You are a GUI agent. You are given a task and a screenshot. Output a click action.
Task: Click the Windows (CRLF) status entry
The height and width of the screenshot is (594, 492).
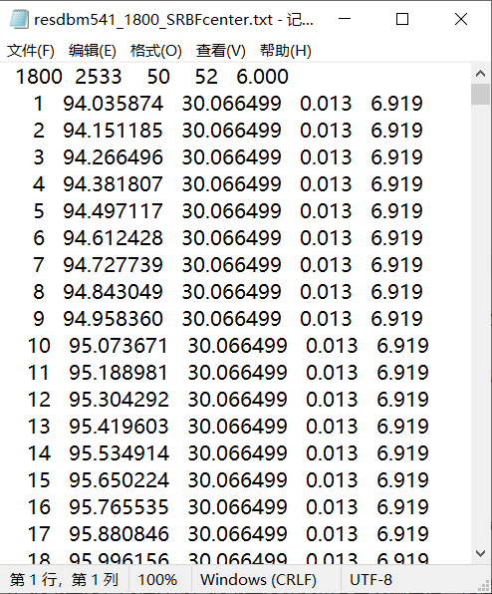(x=258, y=580)
